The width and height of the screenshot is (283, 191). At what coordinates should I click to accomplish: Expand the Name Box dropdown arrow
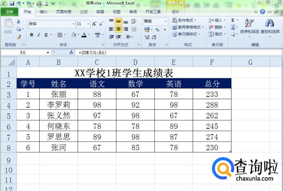(x=48, y=53)
